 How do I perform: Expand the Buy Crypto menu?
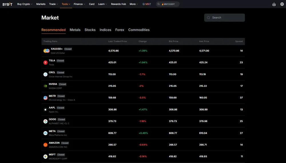[x=25, y=4]
